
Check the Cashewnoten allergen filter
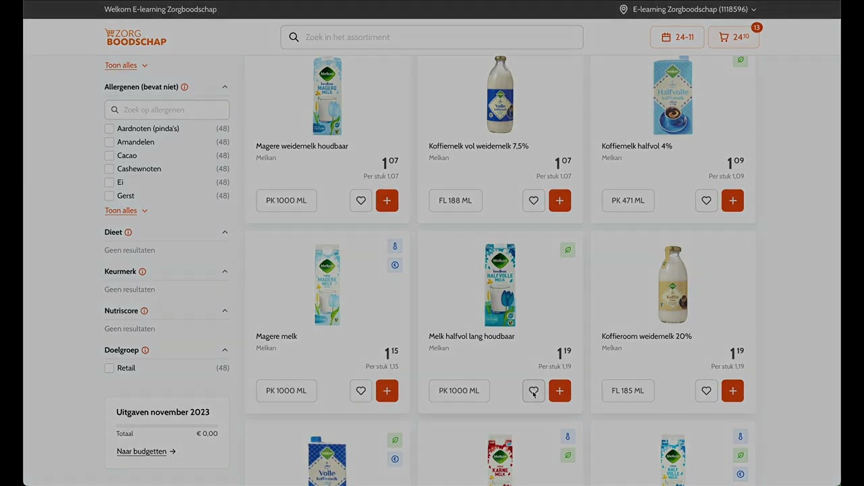click(x=109, y=169)
